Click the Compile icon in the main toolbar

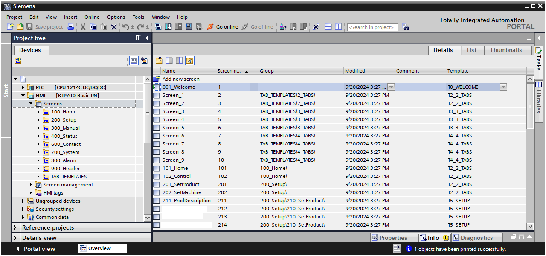158,27
